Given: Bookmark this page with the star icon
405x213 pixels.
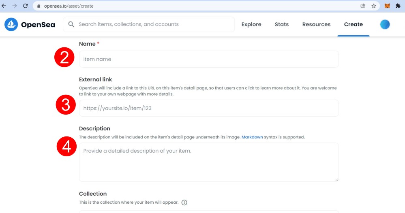Looking at the screenshot, I should point(374,6).
